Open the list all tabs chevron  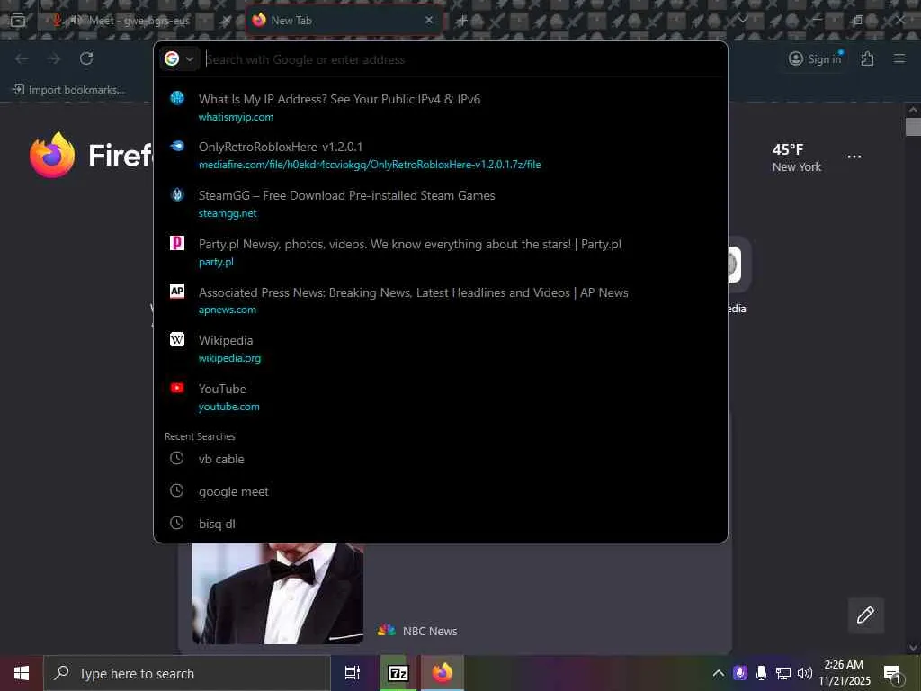[742, 20]
